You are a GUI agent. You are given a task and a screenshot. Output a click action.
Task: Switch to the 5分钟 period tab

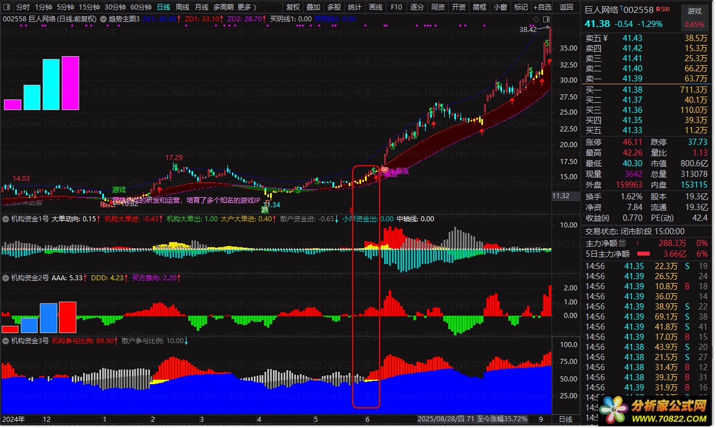point(66,7)
